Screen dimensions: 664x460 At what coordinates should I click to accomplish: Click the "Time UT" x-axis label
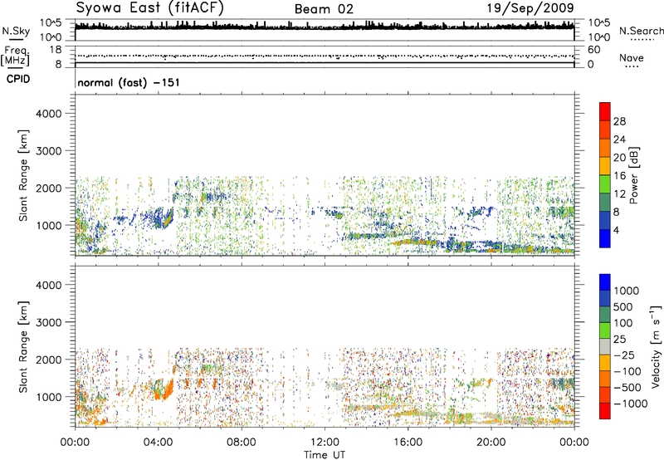(x=325, y=455)
